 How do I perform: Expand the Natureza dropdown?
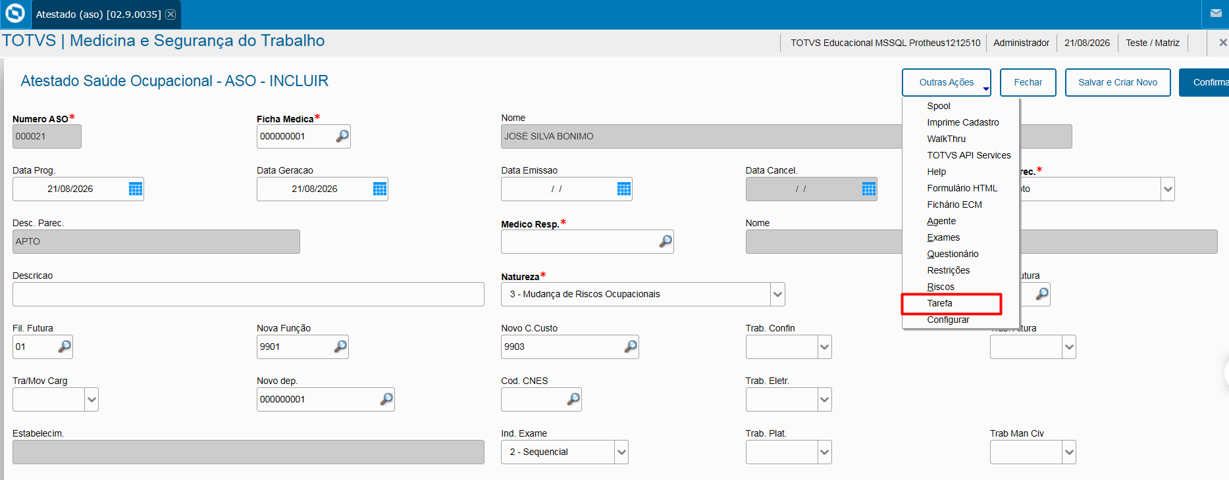(777, 294)
